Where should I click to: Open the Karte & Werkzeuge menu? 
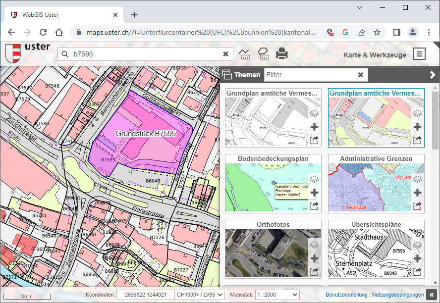pos(420,54)
